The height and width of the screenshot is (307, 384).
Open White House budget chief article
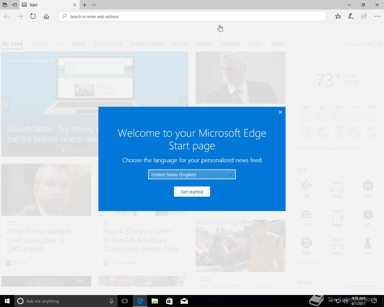(x=38, y=240)
